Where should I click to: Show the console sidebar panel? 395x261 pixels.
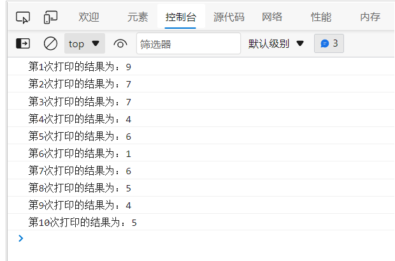coord(23,44)
